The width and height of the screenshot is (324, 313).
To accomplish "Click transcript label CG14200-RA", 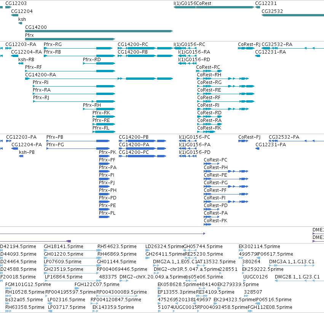I will 40,75.
